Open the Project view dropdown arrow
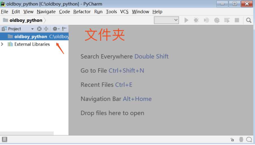Viewport: 255px width, 145px height. [x=32, y=29]
